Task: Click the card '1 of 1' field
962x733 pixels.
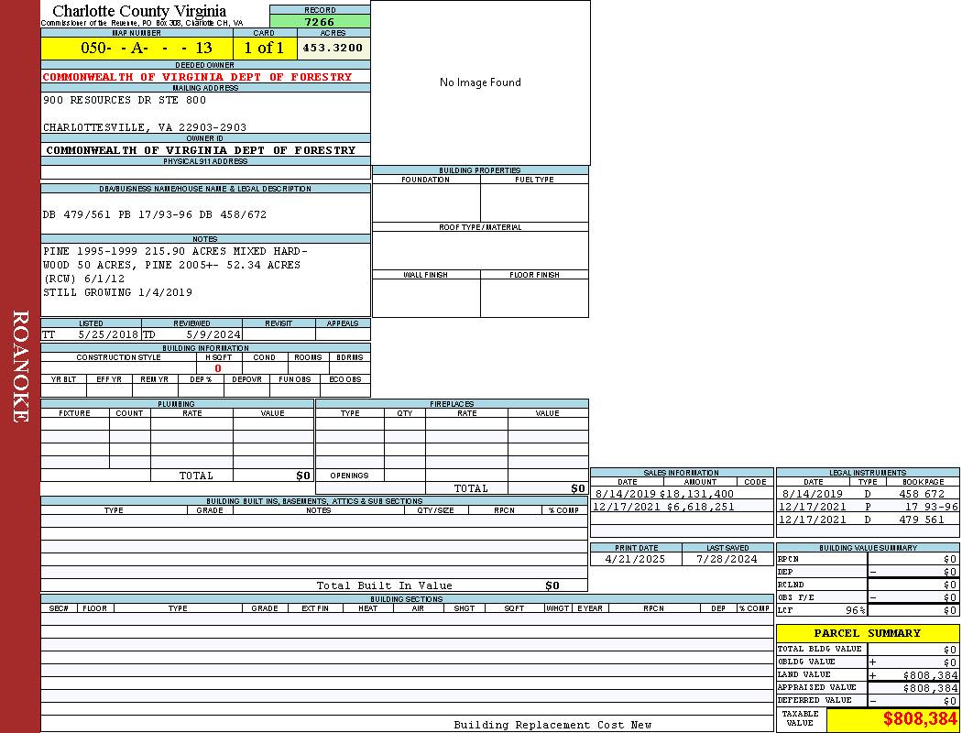Action: coord(264,48)
